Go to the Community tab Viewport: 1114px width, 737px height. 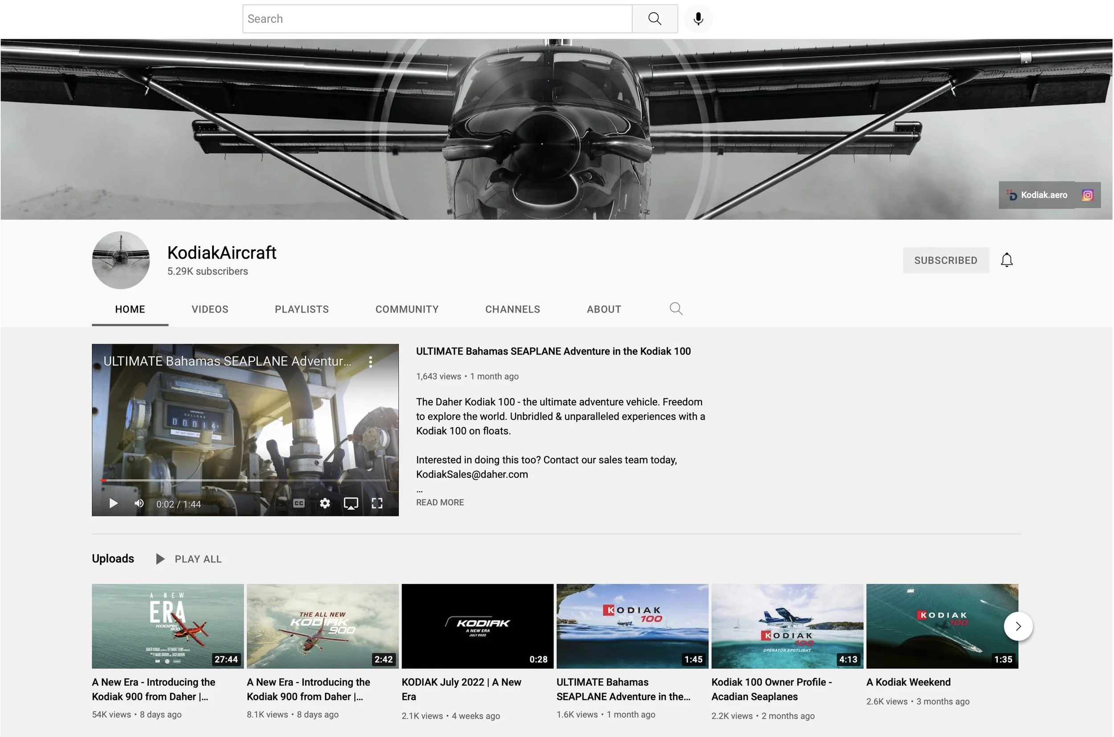[407, 309]
